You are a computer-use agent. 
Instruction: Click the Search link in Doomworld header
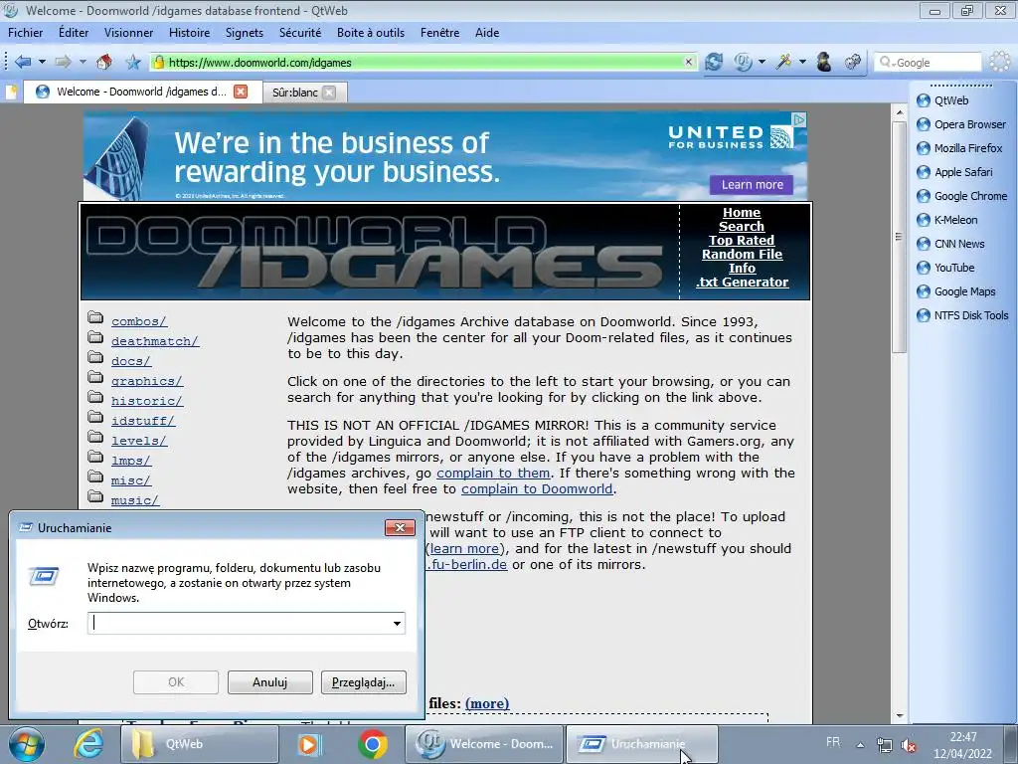coord(742,226)
